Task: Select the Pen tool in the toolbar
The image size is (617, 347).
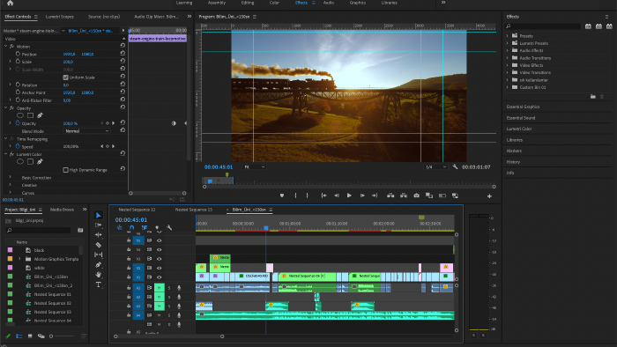Action: point(99,264)
